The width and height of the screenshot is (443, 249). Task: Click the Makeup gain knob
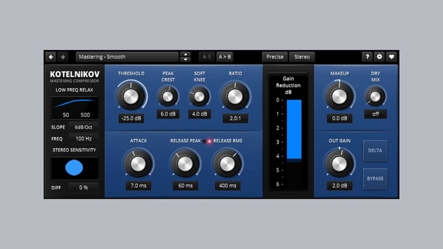(339, 96)
